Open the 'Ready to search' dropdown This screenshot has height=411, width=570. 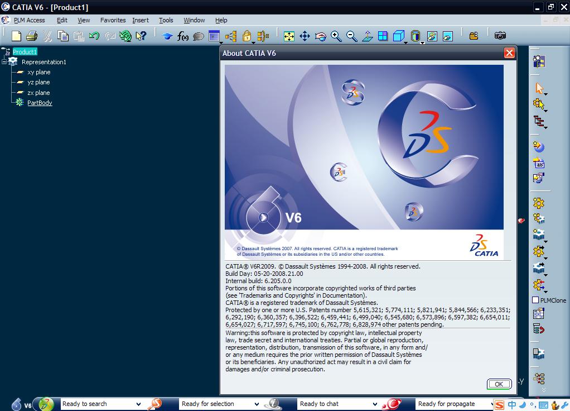point(138,404)
